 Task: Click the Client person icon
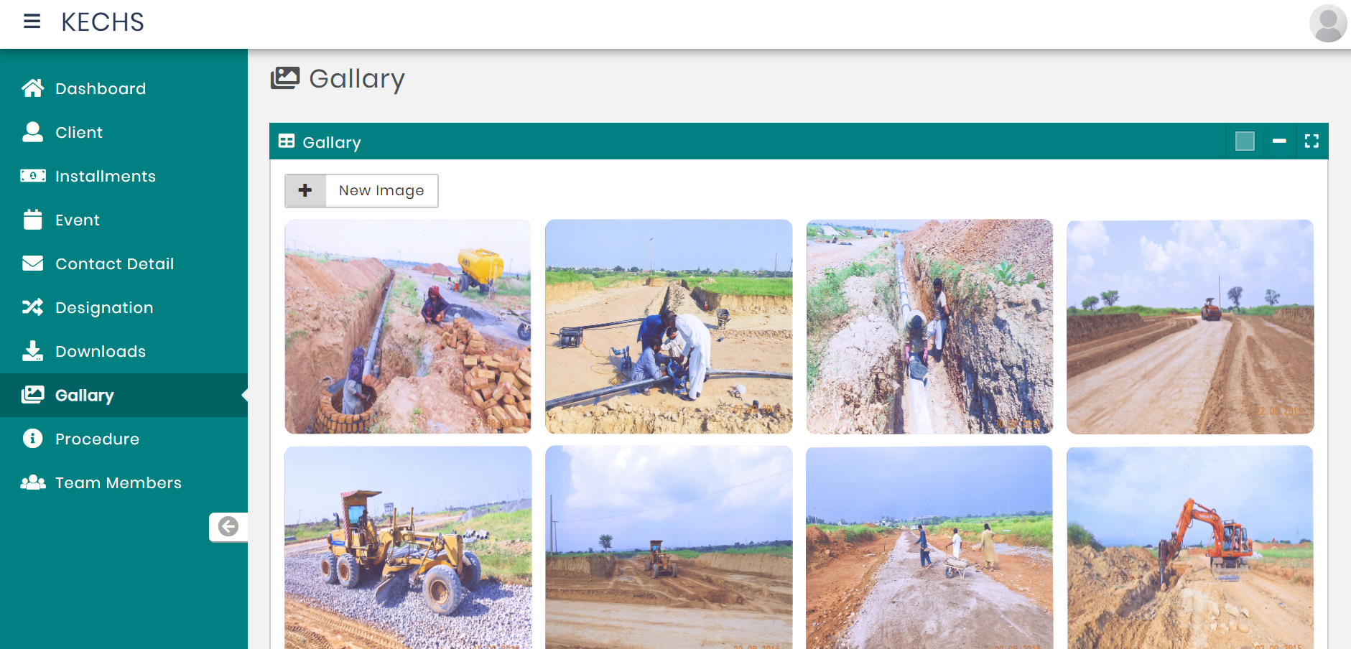pos(32,132)
